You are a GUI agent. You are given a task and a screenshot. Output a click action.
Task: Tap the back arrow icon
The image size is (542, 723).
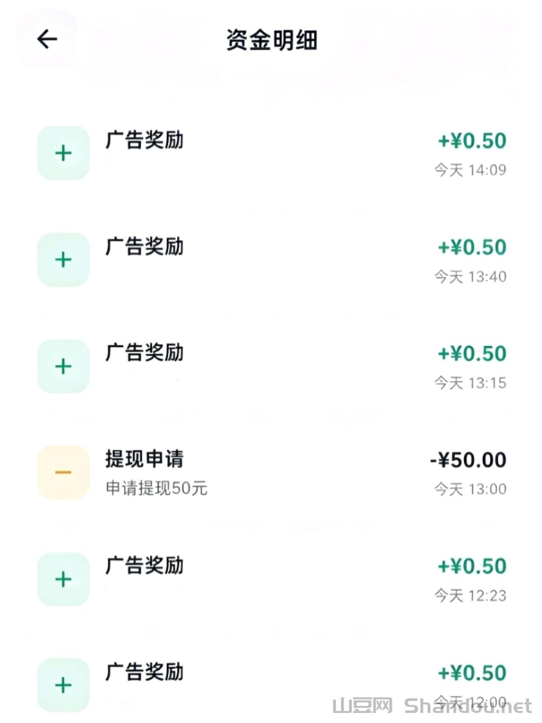47,39
